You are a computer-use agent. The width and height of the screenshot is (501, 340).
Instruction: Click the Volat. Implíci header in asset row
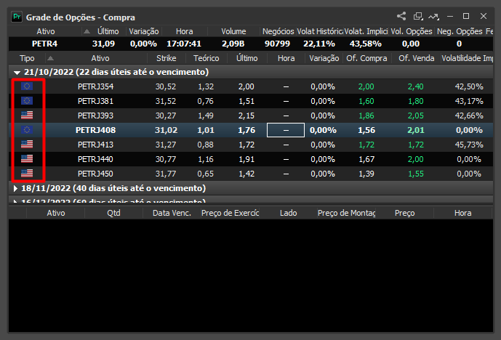tap(366, 31)
